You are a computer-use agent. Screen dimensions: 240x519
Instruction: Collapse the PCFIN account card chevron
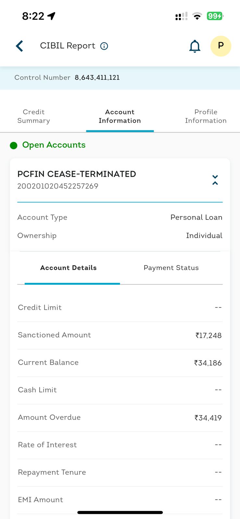click(215, 180)
